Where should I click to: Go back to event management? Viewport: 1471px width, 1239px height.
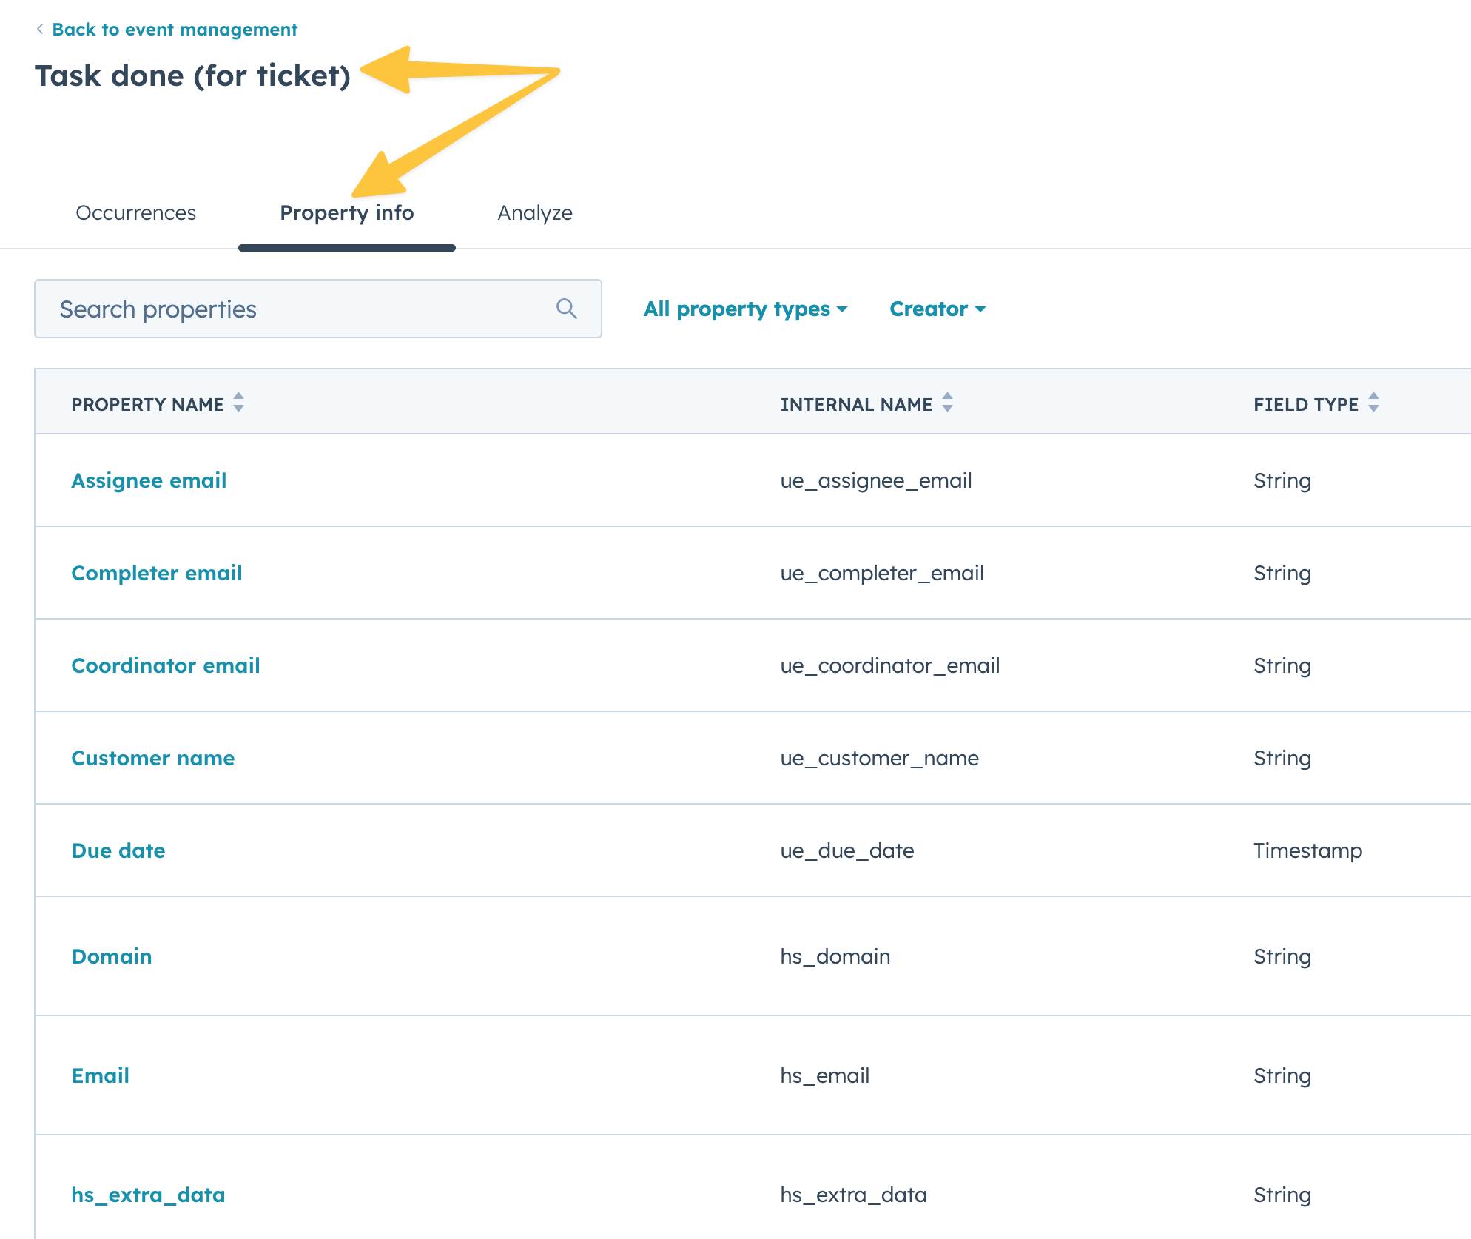click(174, 30)
